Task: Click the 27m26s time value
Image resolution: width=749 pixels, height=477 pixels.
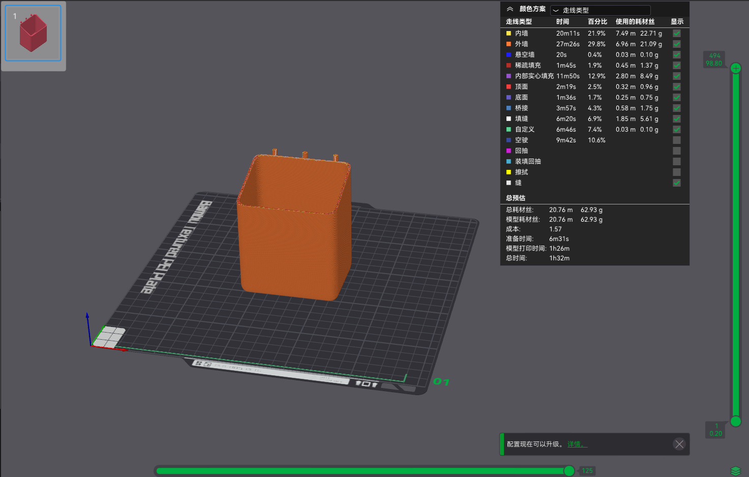Action: tap(568, 44)
